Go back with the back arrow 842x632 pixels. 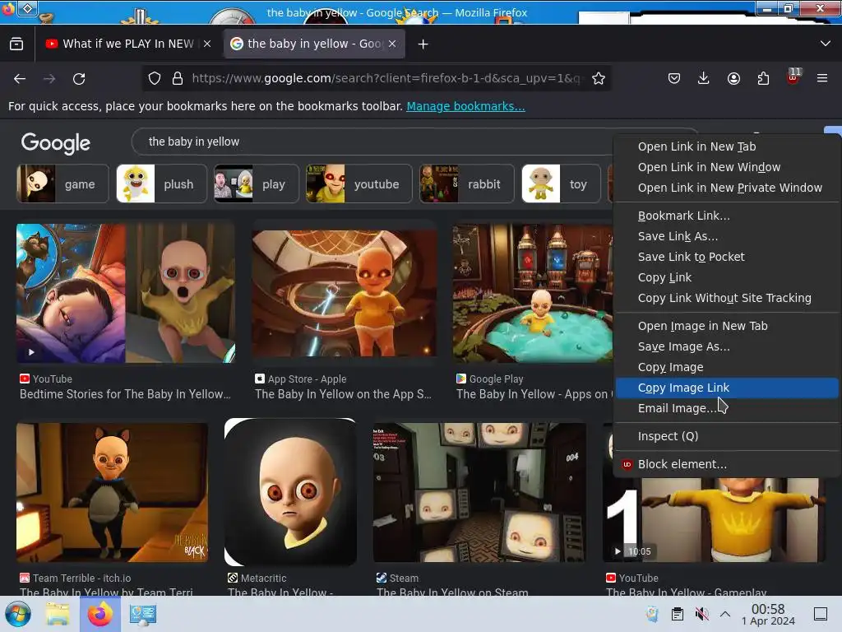20,79
